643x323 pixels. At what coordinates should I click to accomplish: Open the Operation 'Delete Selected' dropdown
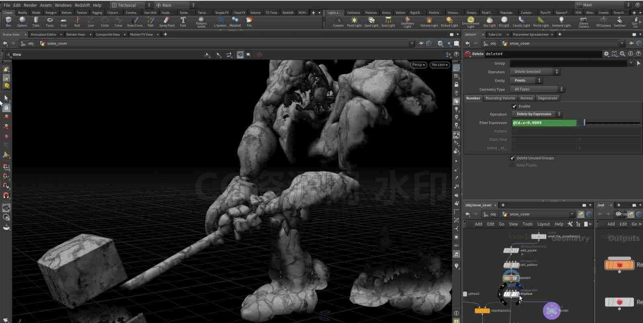tap(535, 72)
